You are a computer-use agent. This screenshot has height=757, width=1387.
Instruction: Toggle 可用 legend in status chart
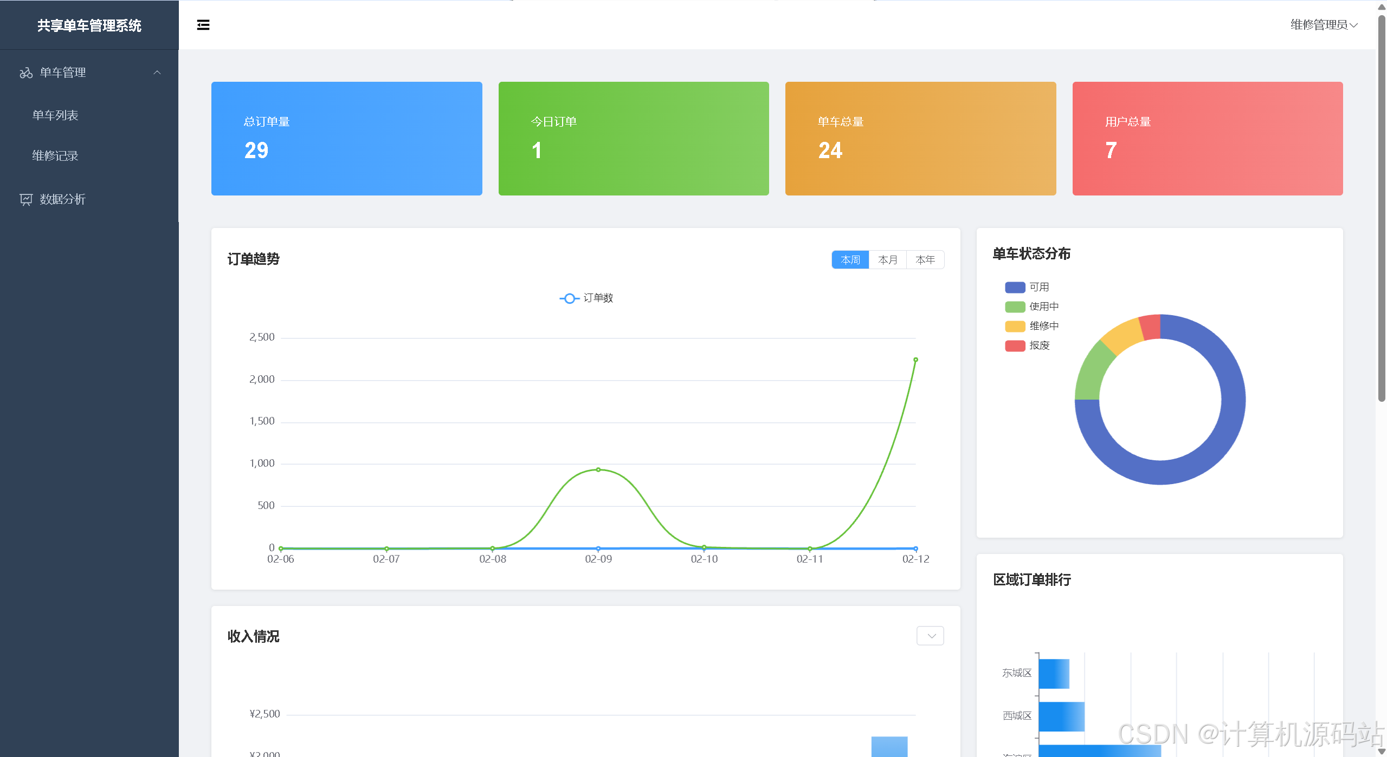[x=1015, y=287]
